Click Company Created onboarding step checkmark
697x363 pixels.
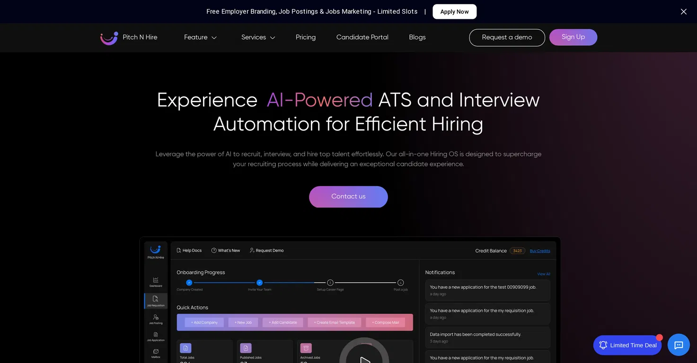click(189, 283)
